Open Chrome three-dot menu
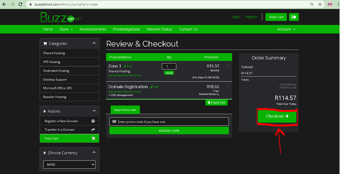340x174 pixels. pyautogui.click(x=338, y=4)
